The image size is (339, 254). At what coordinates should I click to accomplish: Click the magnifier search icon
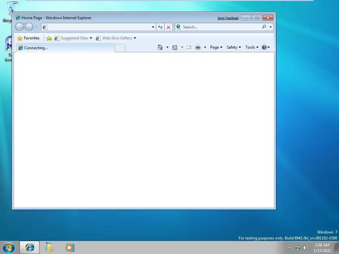[264, 27]
